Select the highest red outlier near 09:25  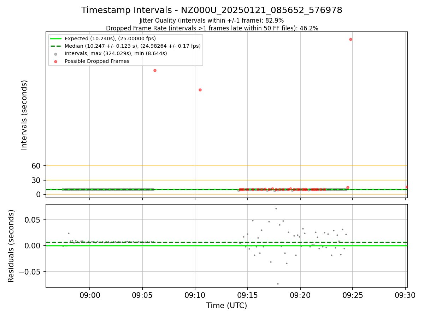[351, 39]
